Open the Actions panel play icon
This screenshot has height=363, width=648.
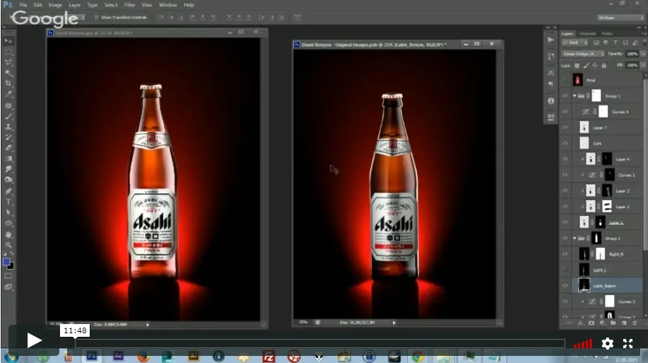(550, 40)
